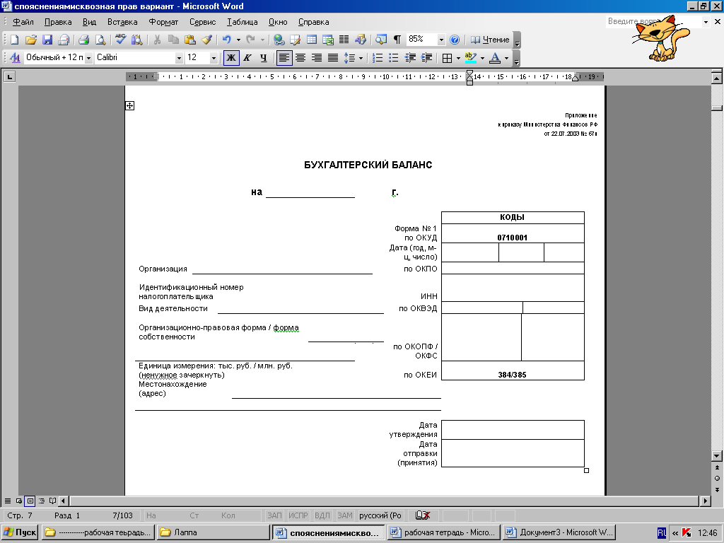Print the document with the printer icon
The image size is (724, 543).
83,40
